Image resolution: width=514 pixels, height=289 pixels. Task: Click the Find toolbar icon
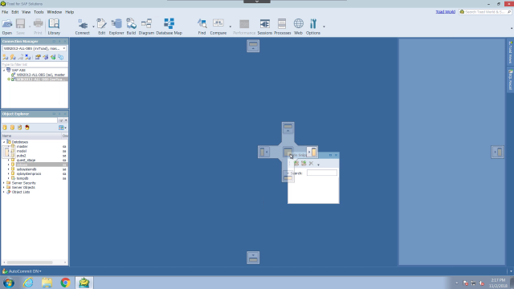[x=202, y=26]
